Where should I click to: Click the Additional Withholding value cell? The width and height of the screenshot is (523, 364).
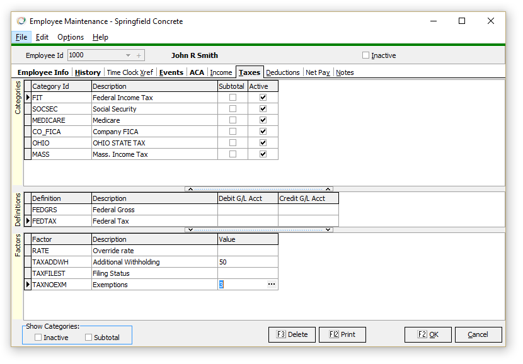247,262
